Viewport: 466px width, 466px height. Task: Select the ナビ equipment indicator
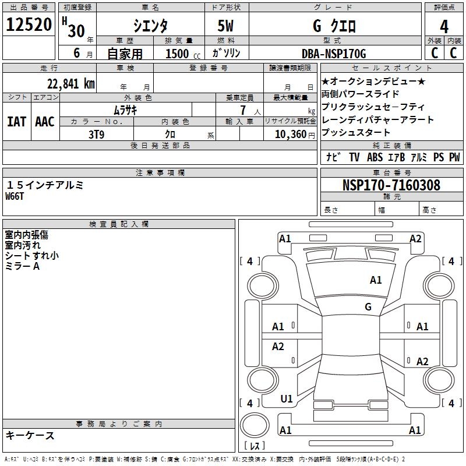[x=333, y=157]
